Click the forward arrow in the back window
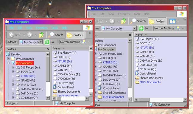The image size is (193, 114). point(112,21)
